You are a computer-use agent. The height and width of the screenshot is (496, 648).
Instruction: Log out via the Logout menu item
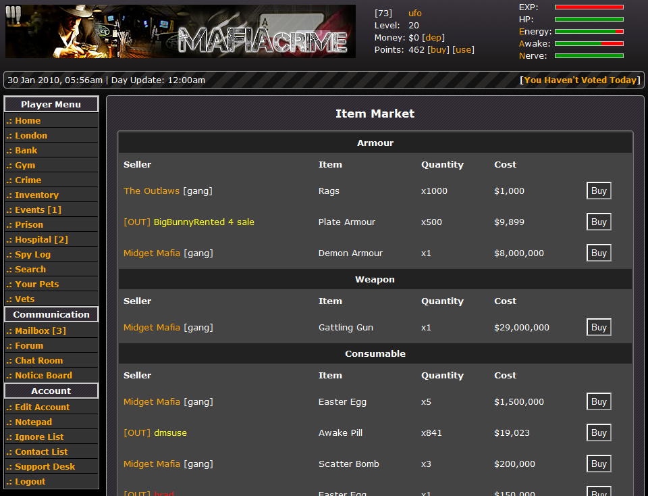point(30,482)
